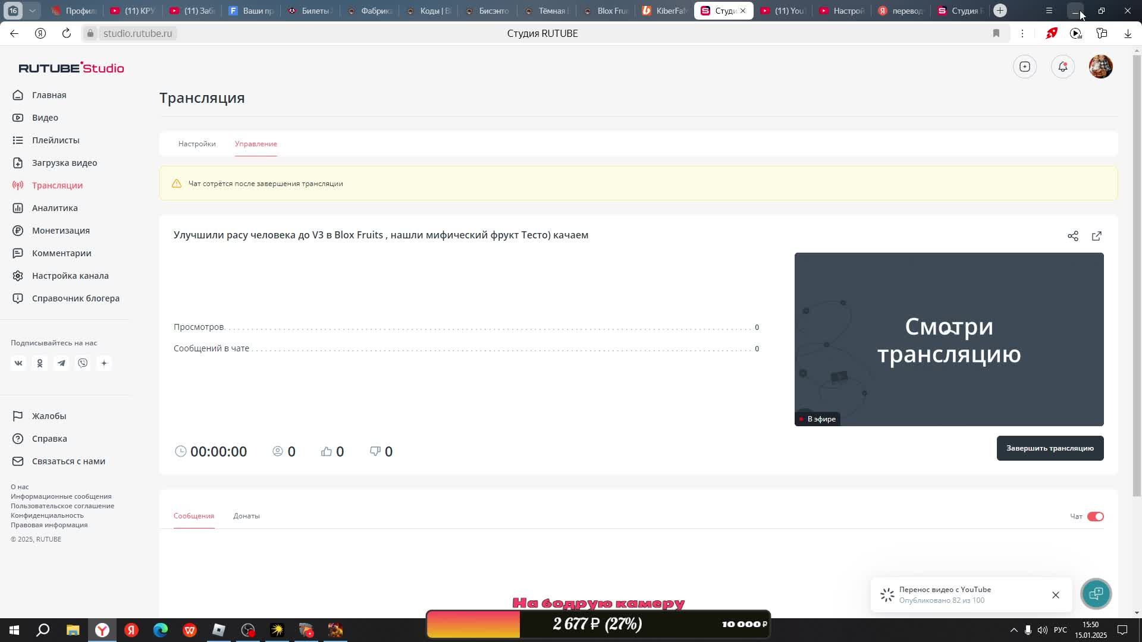Viewport: 1142px width, 642px height.
Task: Click the VK social icon
Action: pyautogui.click(x=18, y=363)
